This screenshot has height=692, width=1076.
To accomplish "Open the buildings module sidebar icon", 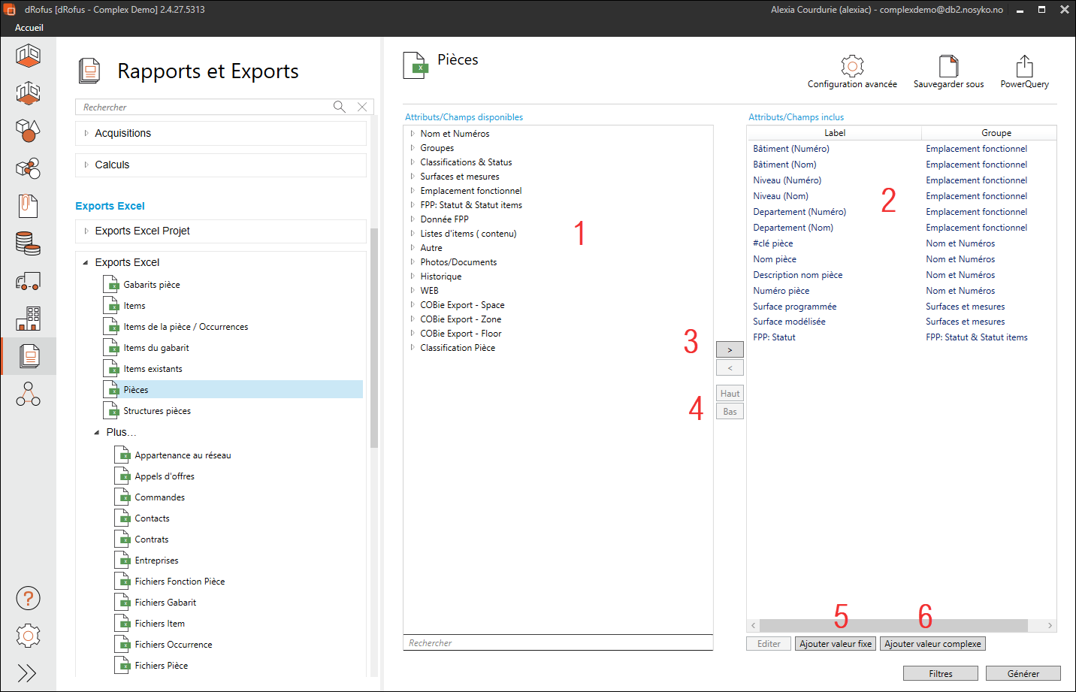I will 28,319.
